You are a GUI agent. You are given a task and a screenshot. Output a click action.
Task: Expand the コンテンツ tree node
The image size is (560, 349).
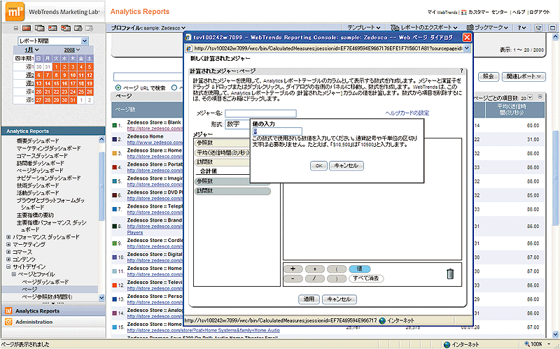[x=8, y=259]
